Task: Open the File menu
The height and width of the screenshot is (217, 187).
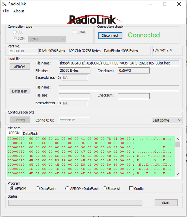Action: [x=6, y=11]
